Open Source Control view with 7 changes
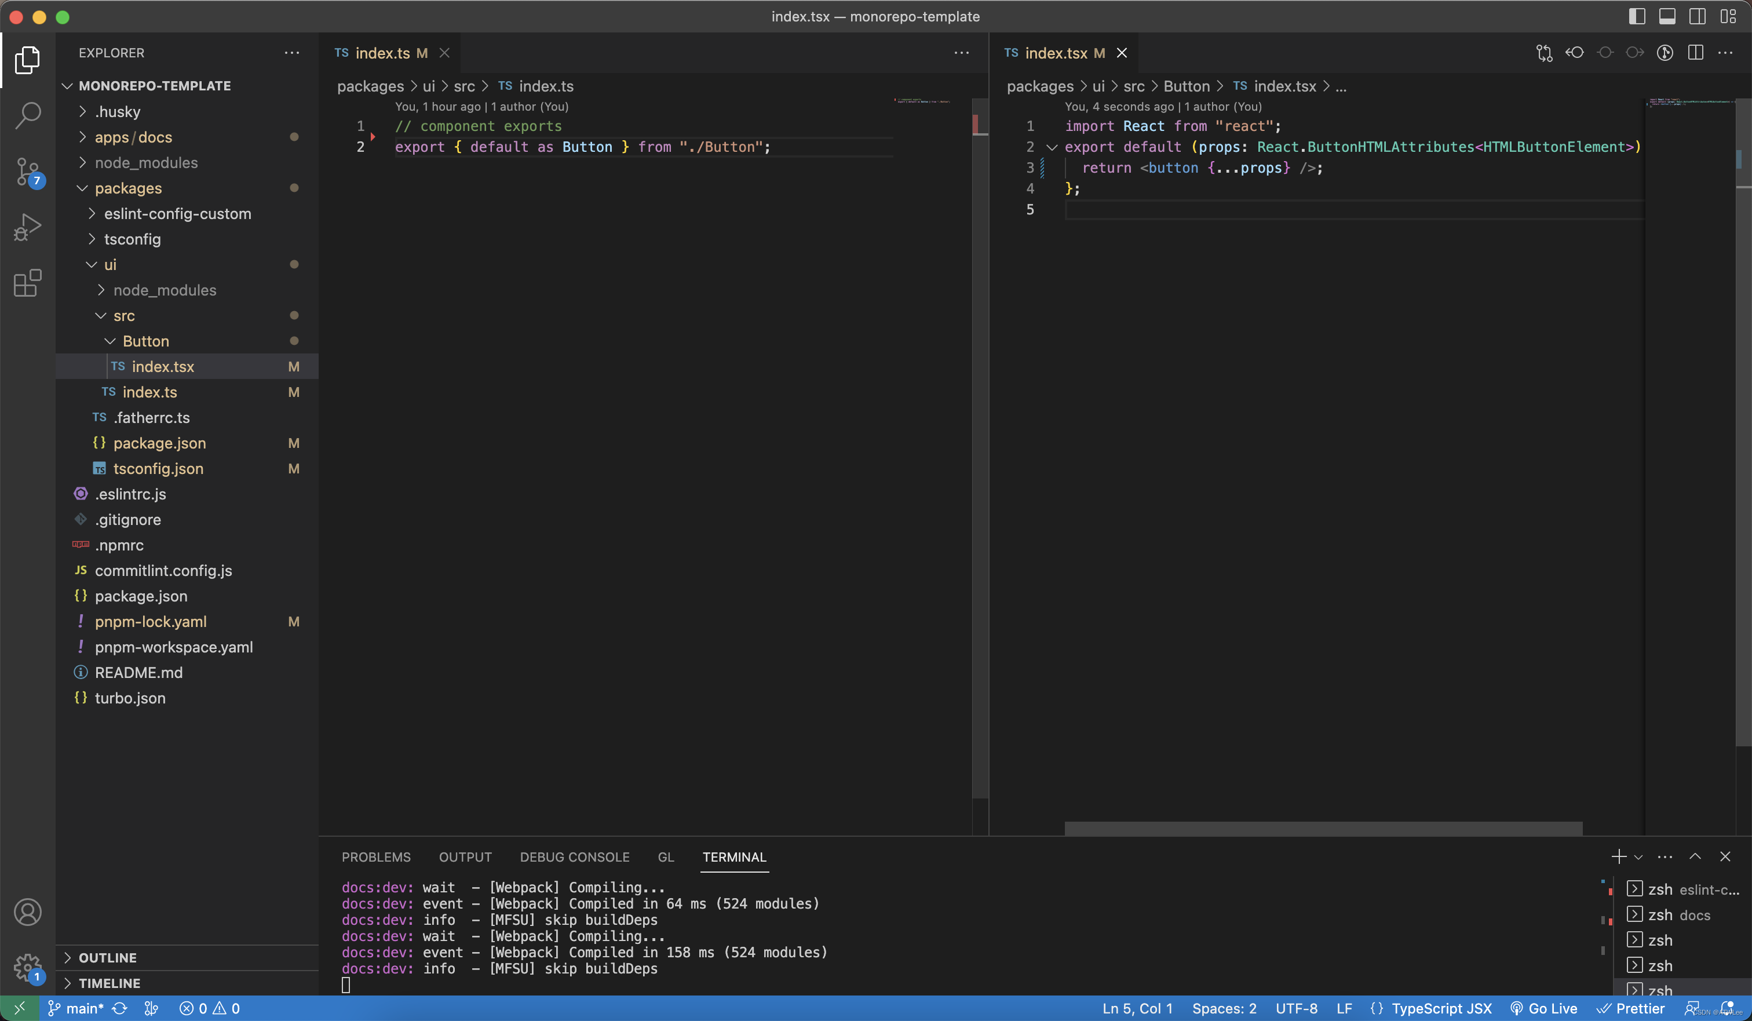 click(x=28, y=172)
